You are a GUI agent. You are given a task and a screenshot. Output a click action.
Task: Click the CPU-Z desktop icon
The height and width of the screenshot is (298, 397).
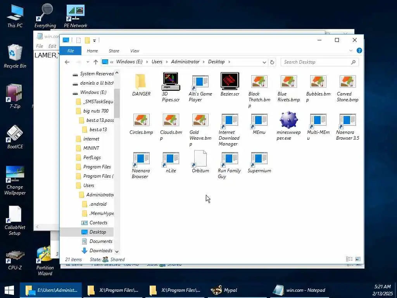point(15,260)
